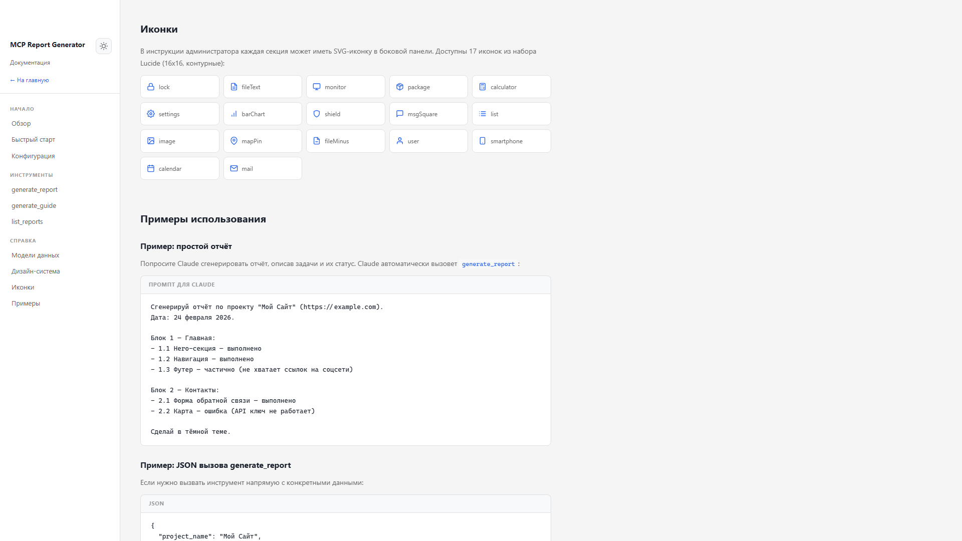
Task: Click the mail envelope icon card
Action: pyautogui.click(x=263, y=168)
